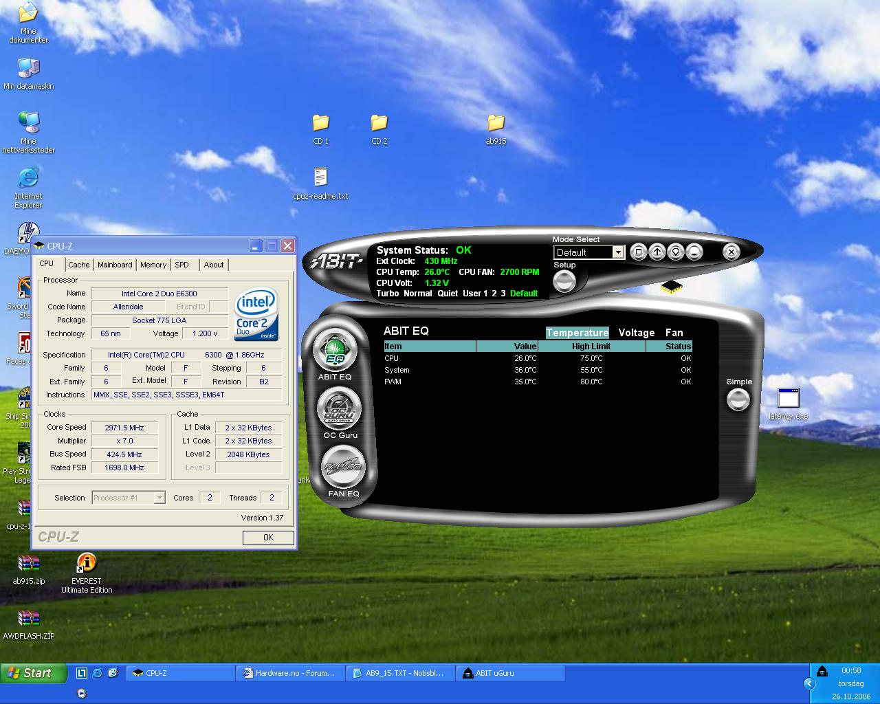Screen dimensions: 880x704
Task: Open the Windows Start menu
Action: (x=34, y=673)
